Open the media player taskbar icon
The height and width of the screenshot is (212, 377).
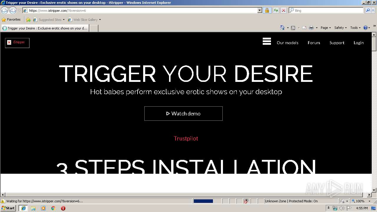tap(43, 208)
